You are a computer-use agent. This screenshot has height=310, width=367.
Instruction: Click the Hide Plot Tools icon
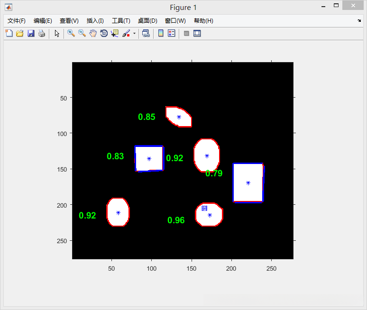[x=186, y=33]
